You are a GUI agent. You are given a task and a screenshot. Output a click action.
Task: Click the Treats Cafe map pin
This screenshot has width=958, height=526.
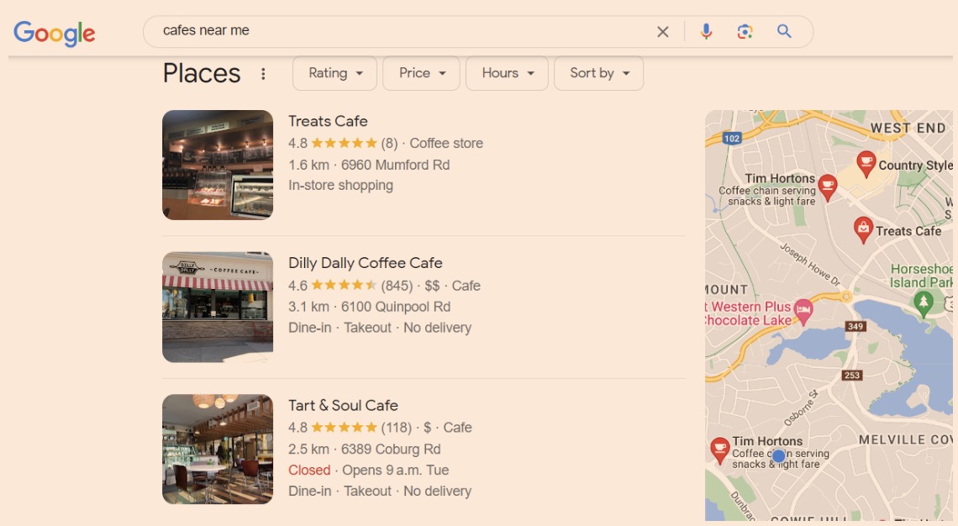point(863,230)
